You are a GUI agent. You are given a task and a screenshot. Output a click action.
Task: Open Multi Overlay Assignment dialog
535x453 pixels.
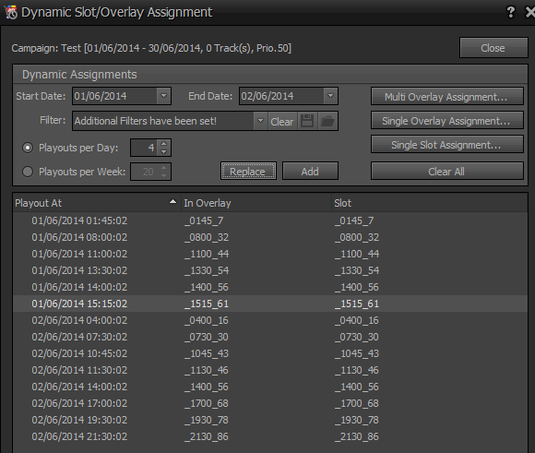click(447, 97)
